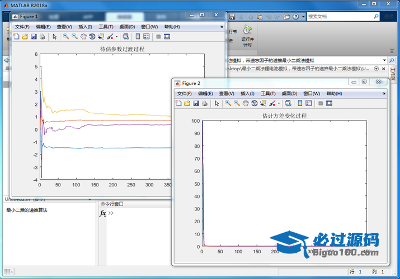Screen dimensions: 400x279
Task: Expand the Brush tool color dropdown in Figure 1
Action: click(x=116, y=37)
